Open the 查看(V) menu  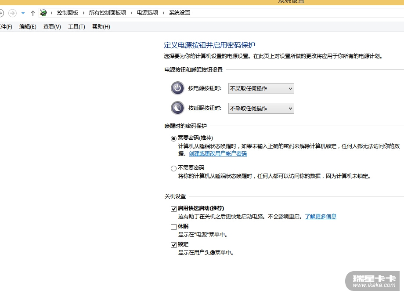[x=52, y=26]
